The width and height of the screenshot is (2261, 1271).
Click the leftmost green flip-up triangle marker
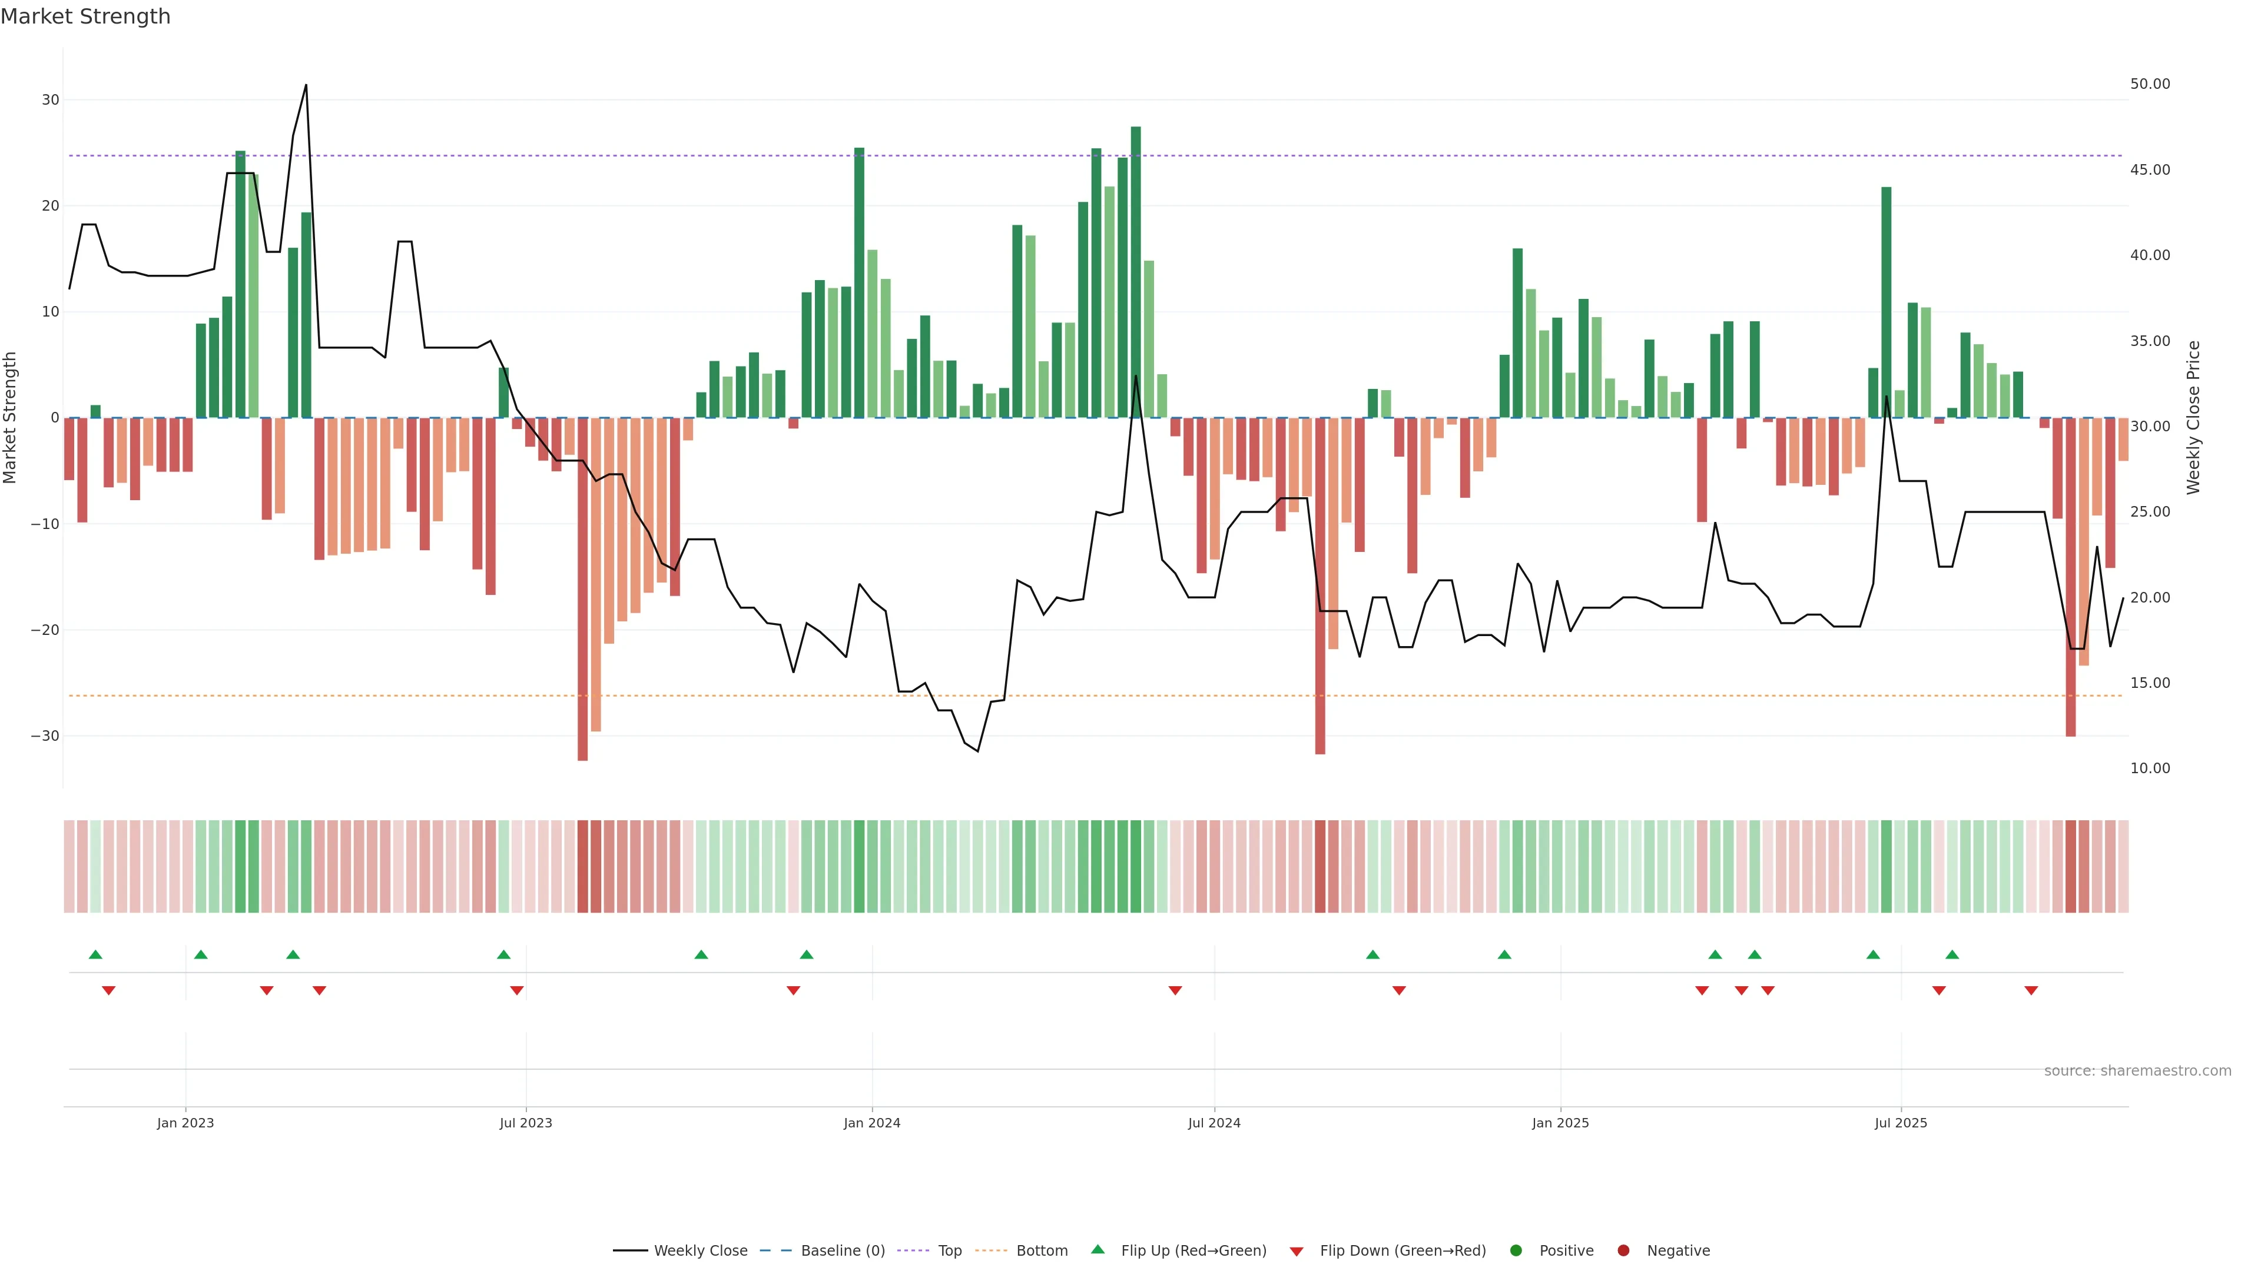point(95,954)
